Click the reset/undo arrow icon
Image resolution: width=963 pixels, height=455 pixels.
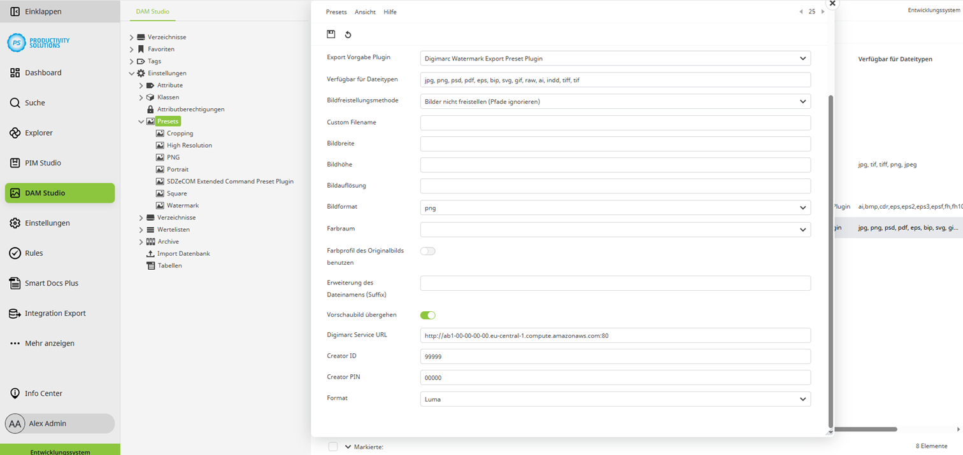click(x=348, y=34)
